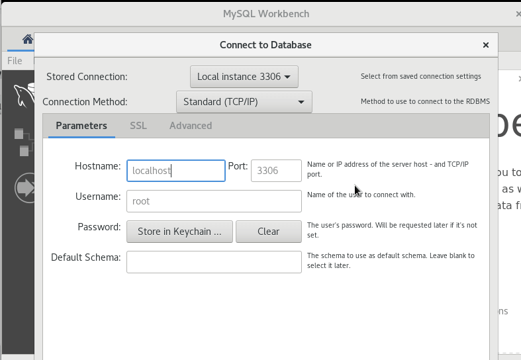Click the Connect to Database title text
521x360 pixels.
pyautogui.click(x=265, y=45)
